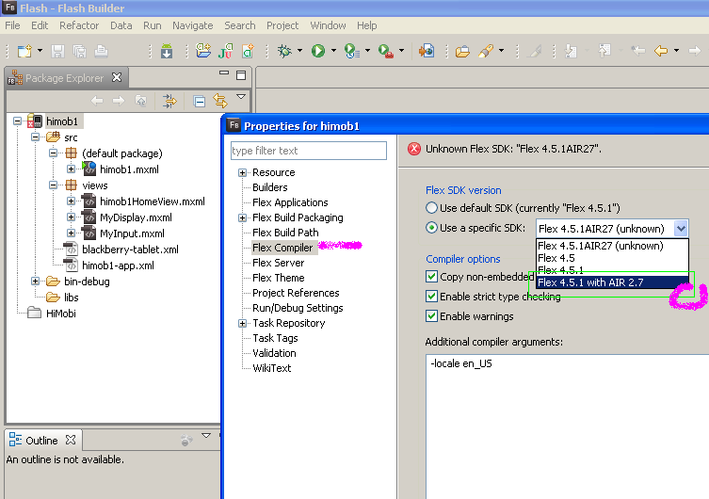This screenshot has width=709, height=499.
Task: Click the JUnit test toolbar icon
Action: 225,51
